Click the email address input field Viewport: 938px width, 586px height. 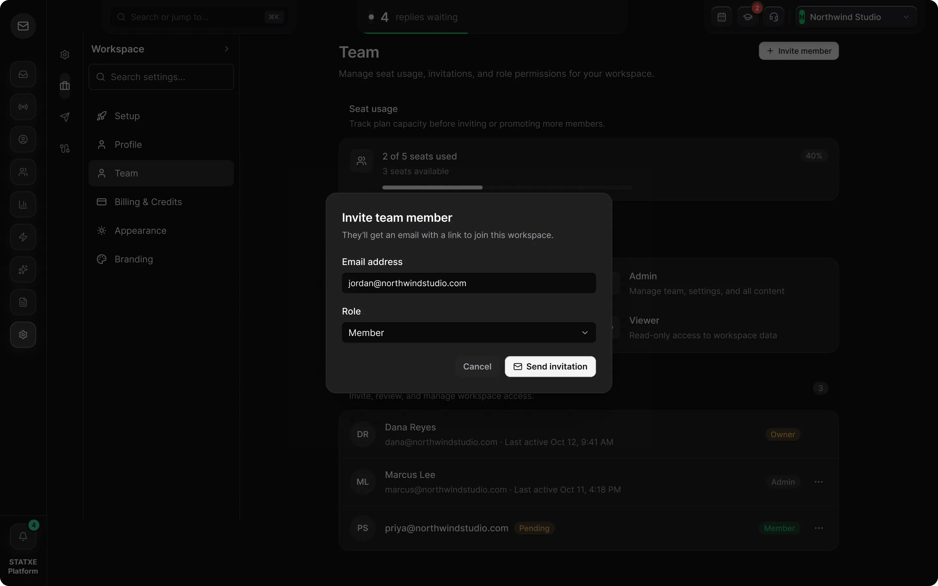click(x=469, y=283)
